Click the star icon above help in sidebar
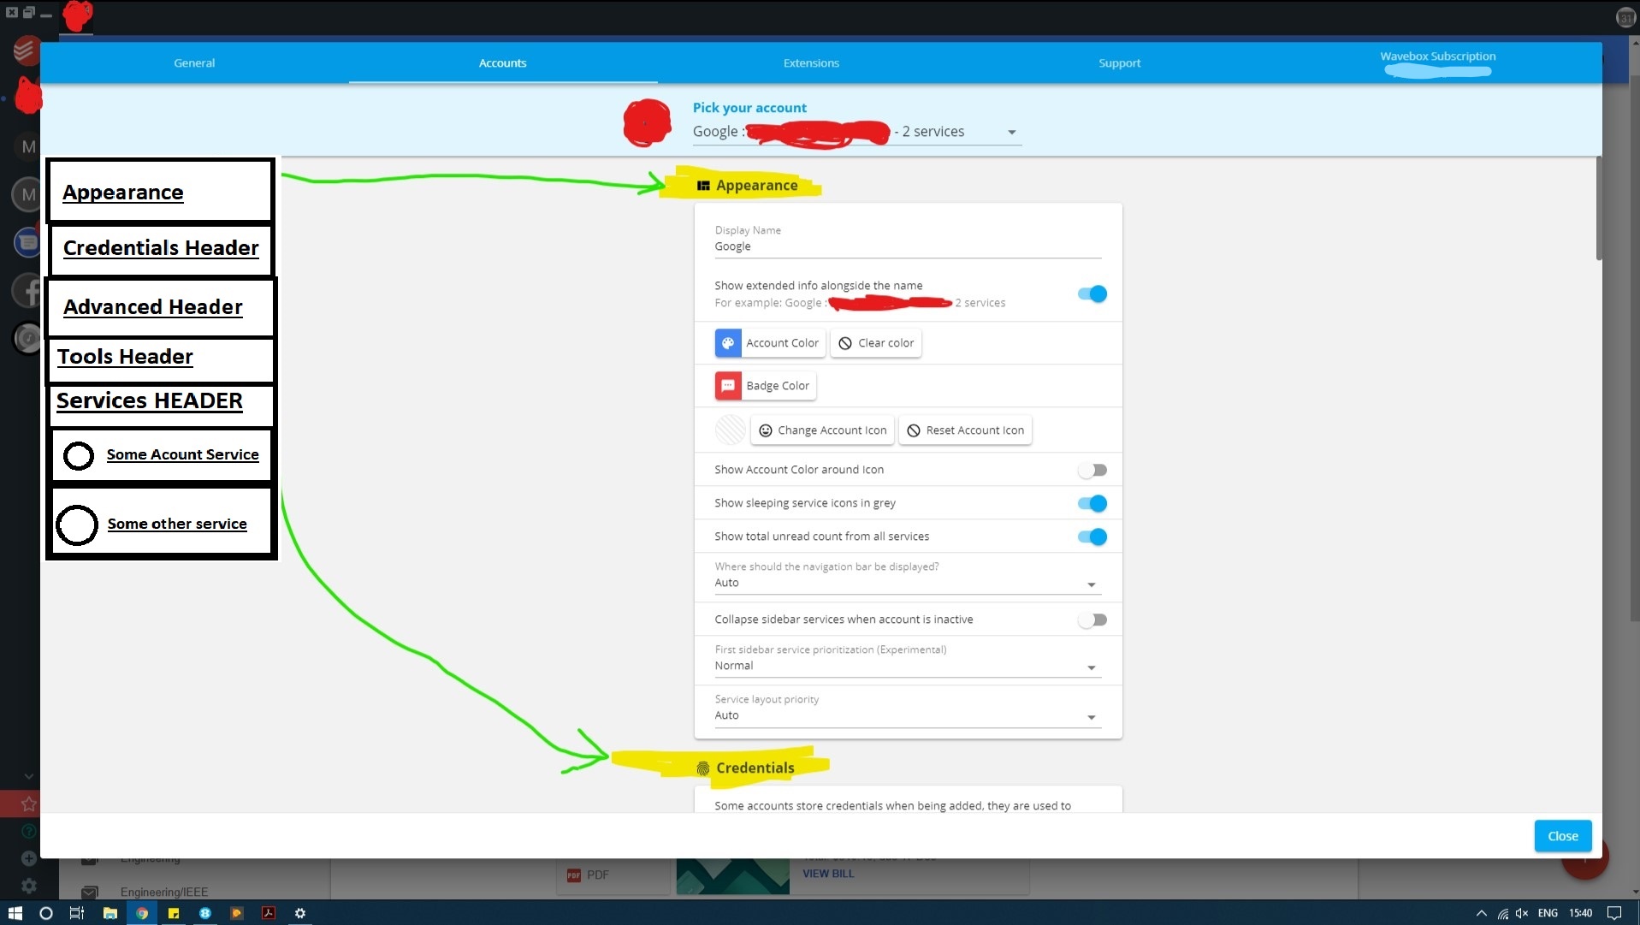 (28, 803)
